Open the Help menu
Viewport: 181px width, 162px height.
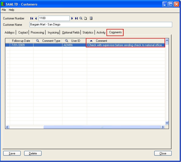tap(12, 10)
